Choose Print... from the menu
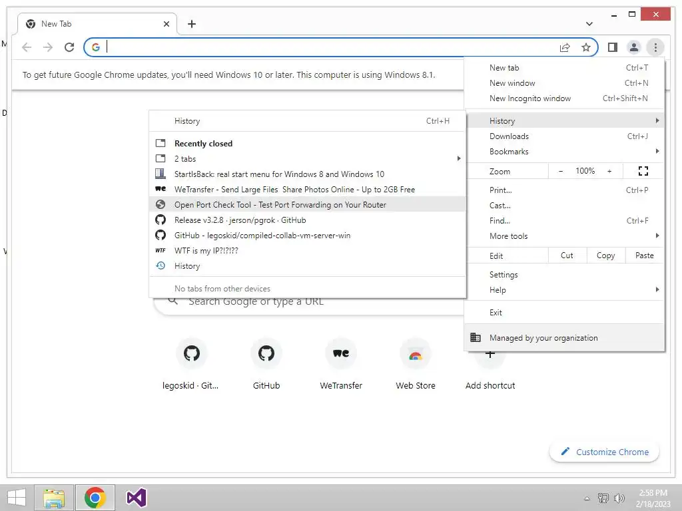The height and width of the screenshot is (511, 682). point(564,190)
